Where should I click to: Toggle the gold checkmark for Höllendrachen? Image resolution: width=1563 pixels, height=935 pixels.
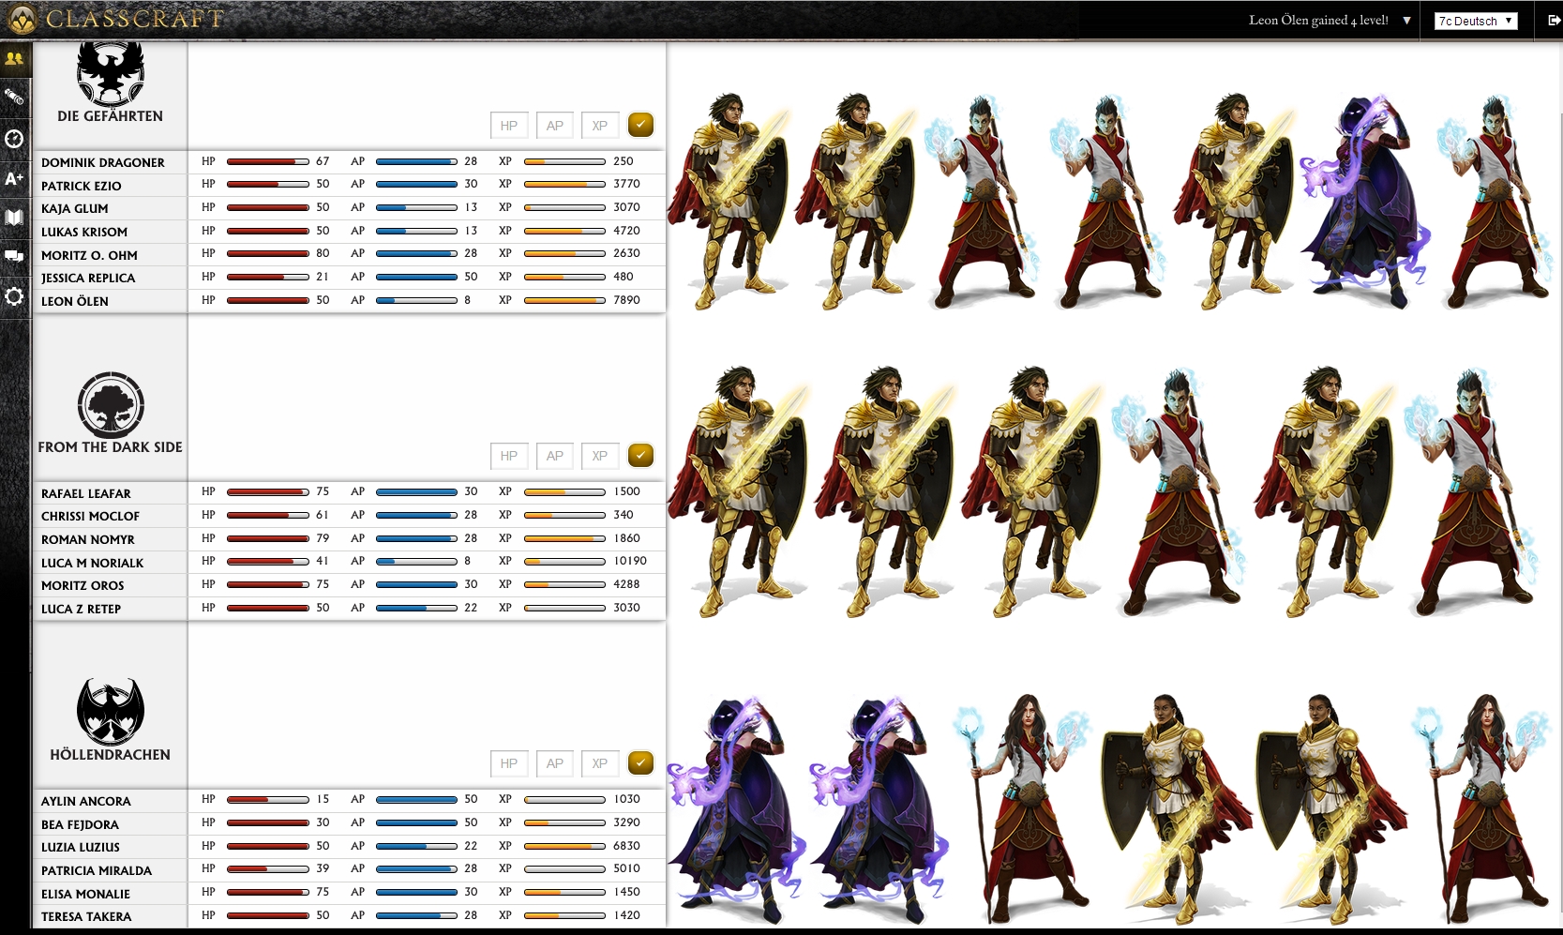point(640,762)
